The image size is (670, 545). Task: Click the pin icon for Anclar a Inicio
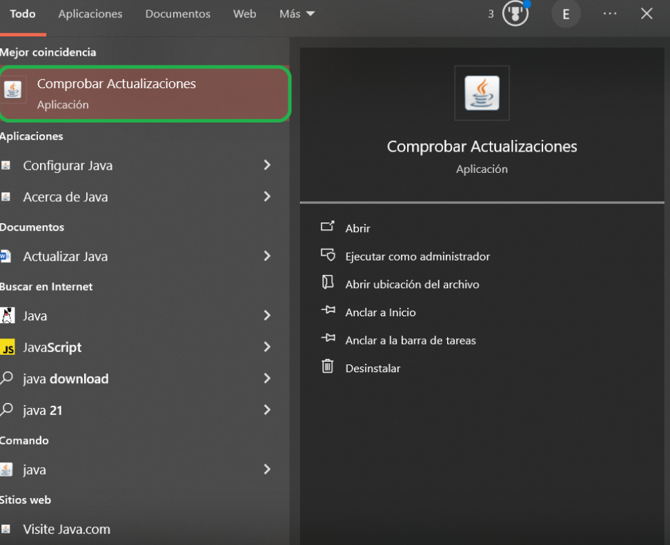tap(328, 311)
